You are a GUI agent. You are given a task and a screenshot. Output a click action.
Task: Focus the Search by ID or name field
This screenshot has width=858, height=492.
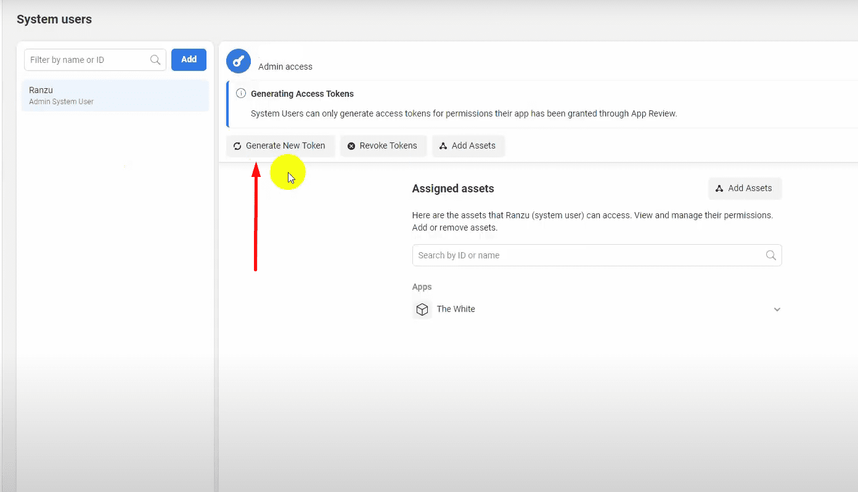(586, 255)
